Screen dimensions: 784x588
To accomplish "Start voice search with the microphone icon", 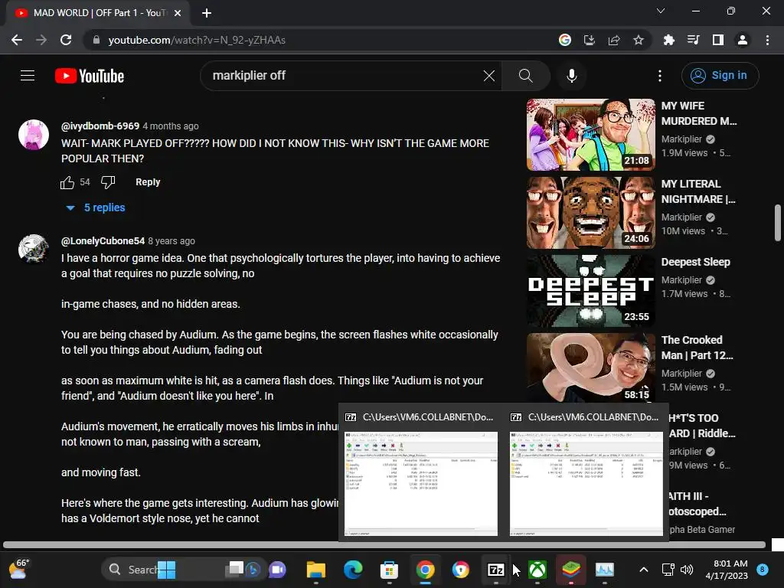I will pos(572,76).
